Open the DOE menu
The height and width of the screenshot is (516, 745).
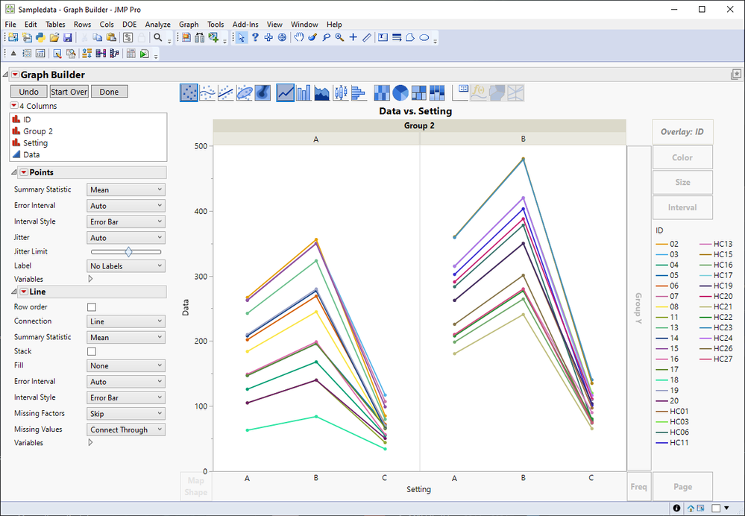129,24
